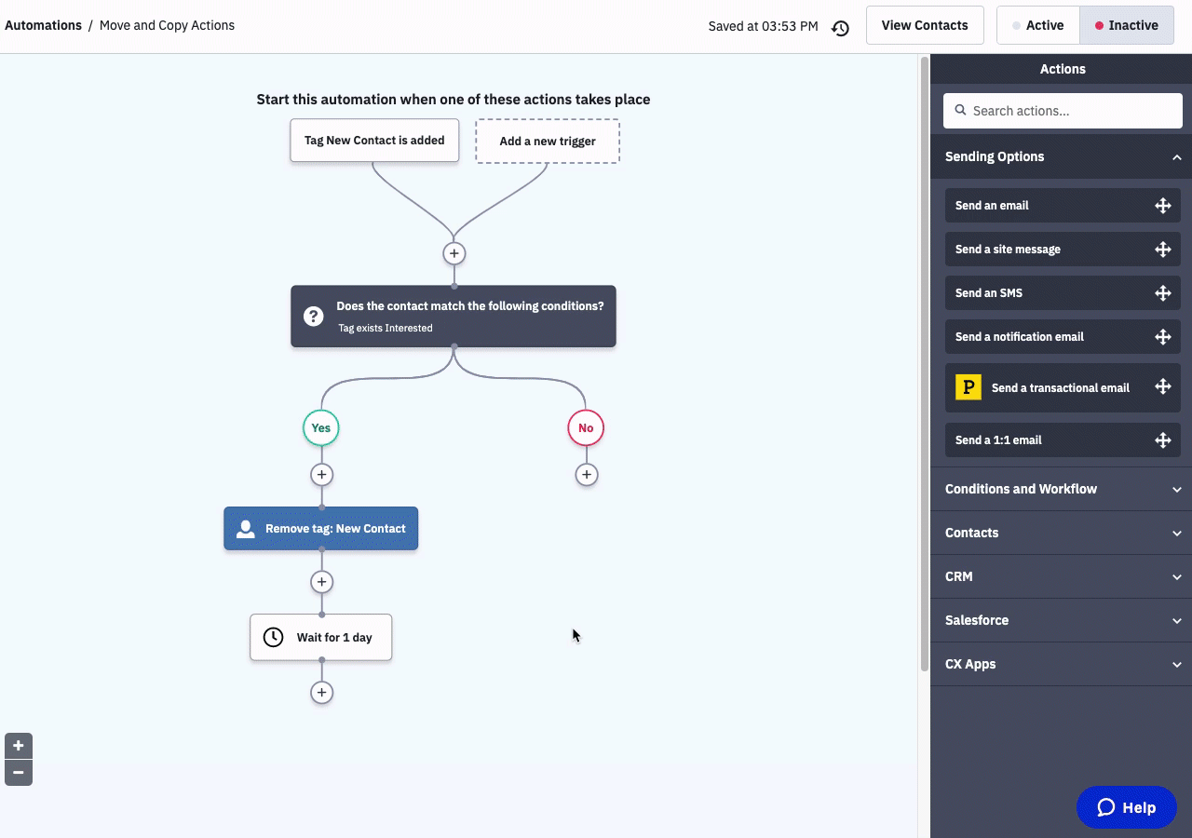Expand the Conditions and Workflow section
Viewport: 1192px width, 838px height.
tap(1062, 489)
